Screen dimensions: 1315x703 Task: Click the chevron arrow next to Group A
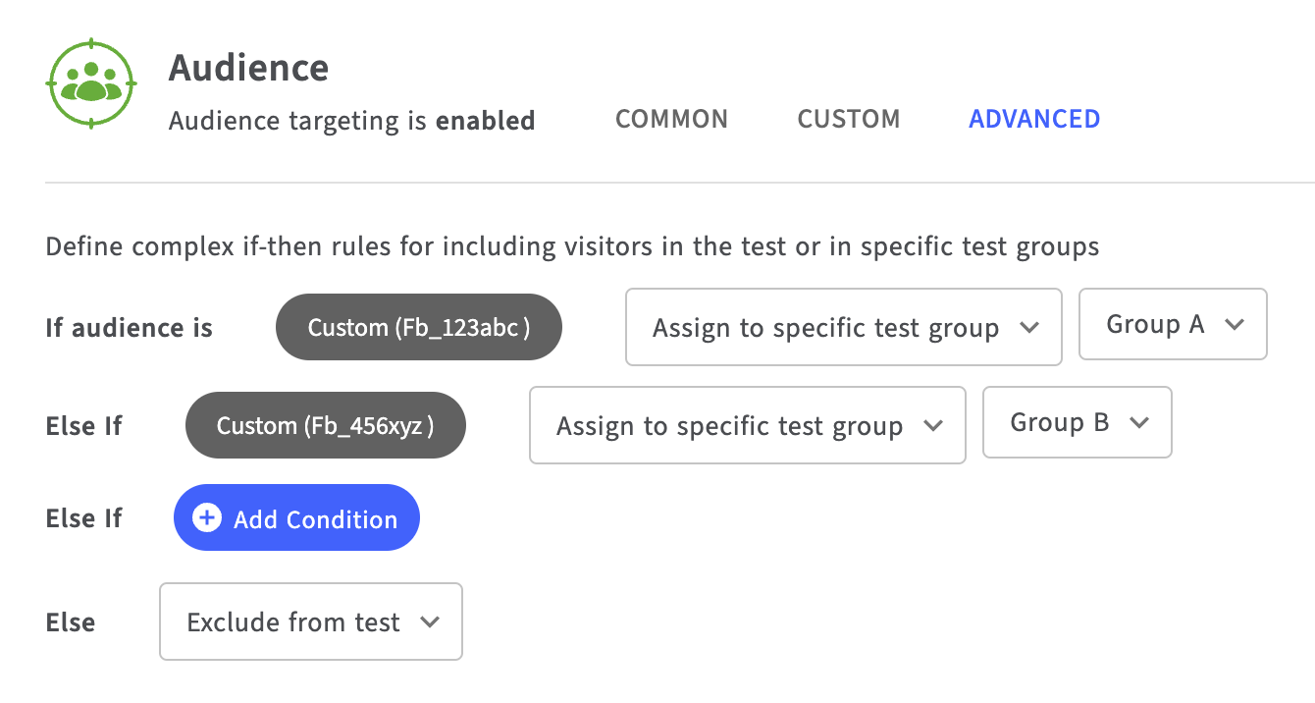(1235, 326)
